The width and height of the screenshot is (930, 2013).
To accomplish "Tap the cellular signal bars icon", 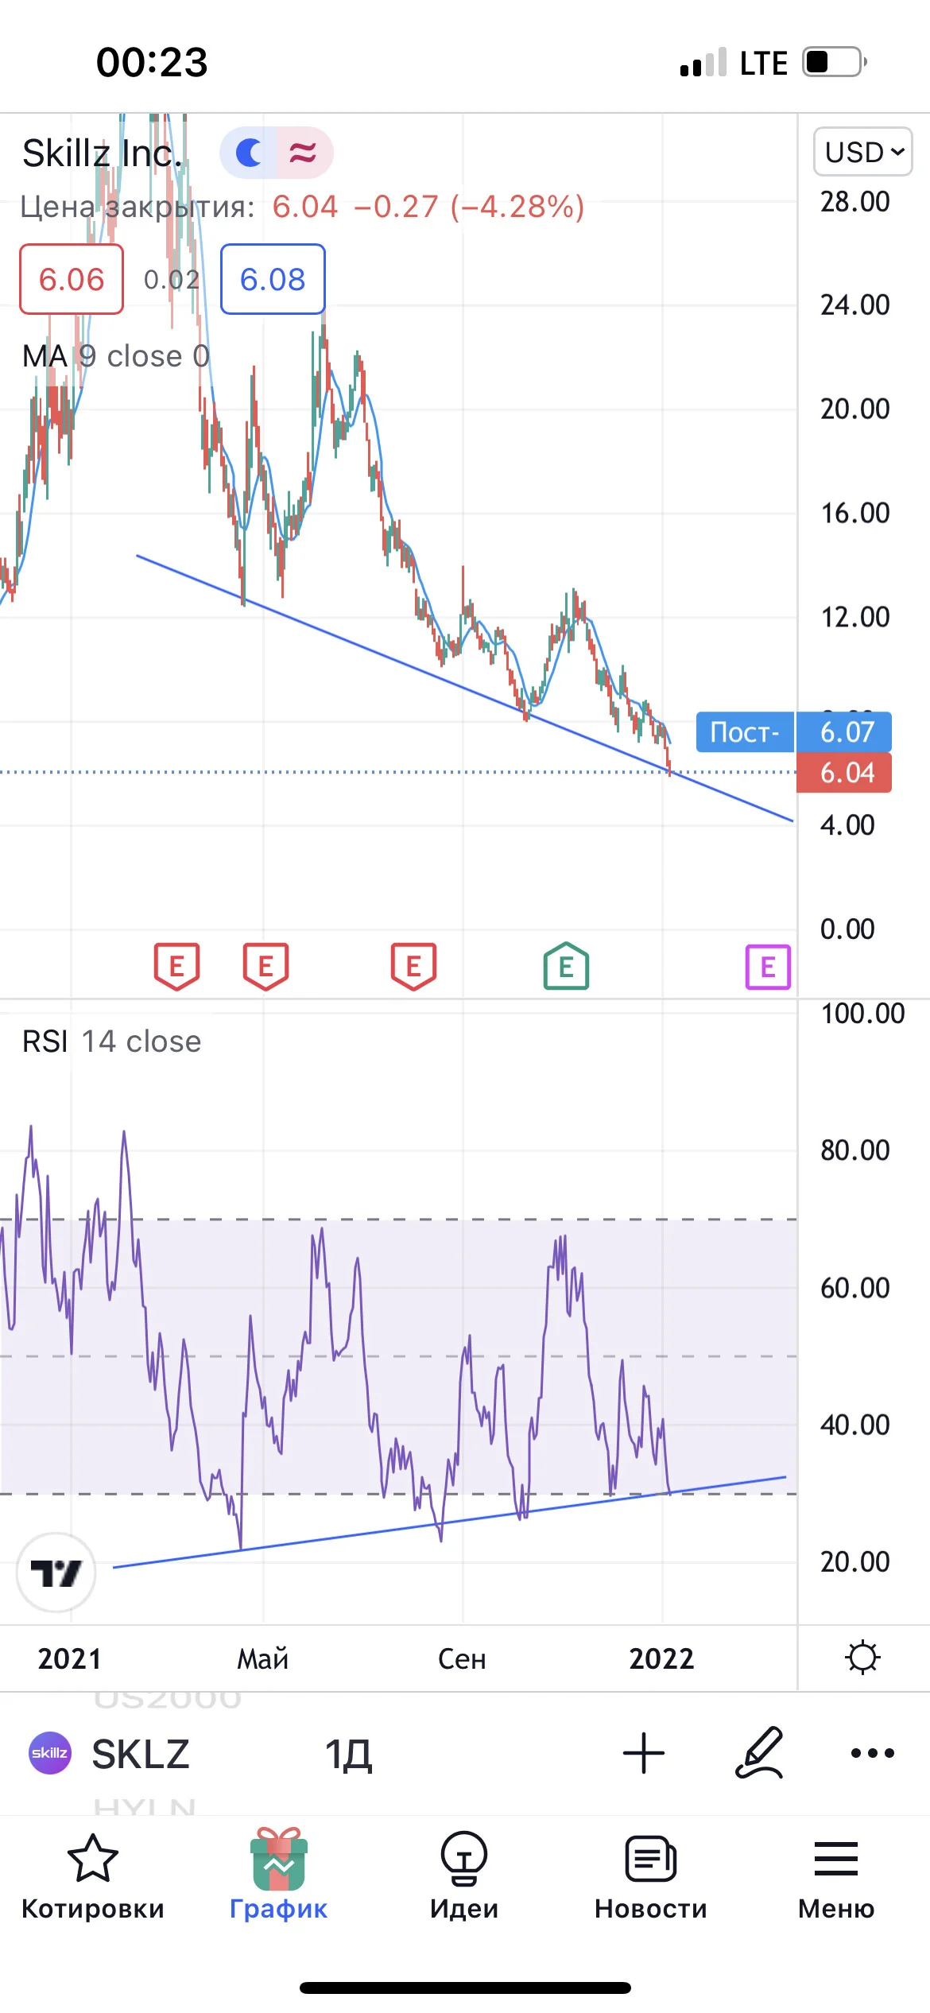I will 703,62.
